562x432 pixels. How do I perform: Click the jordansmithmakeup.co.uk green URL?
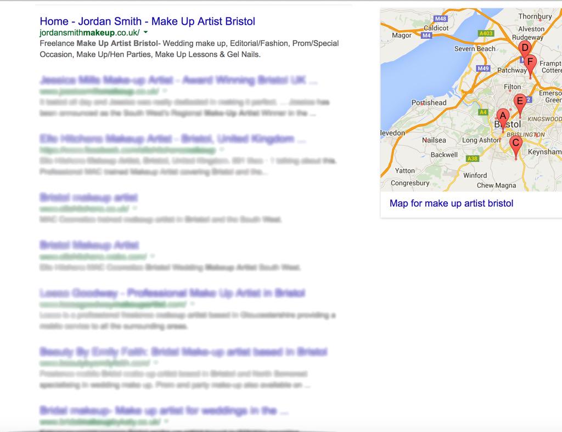pyautogui.click(x=89, y=32)
